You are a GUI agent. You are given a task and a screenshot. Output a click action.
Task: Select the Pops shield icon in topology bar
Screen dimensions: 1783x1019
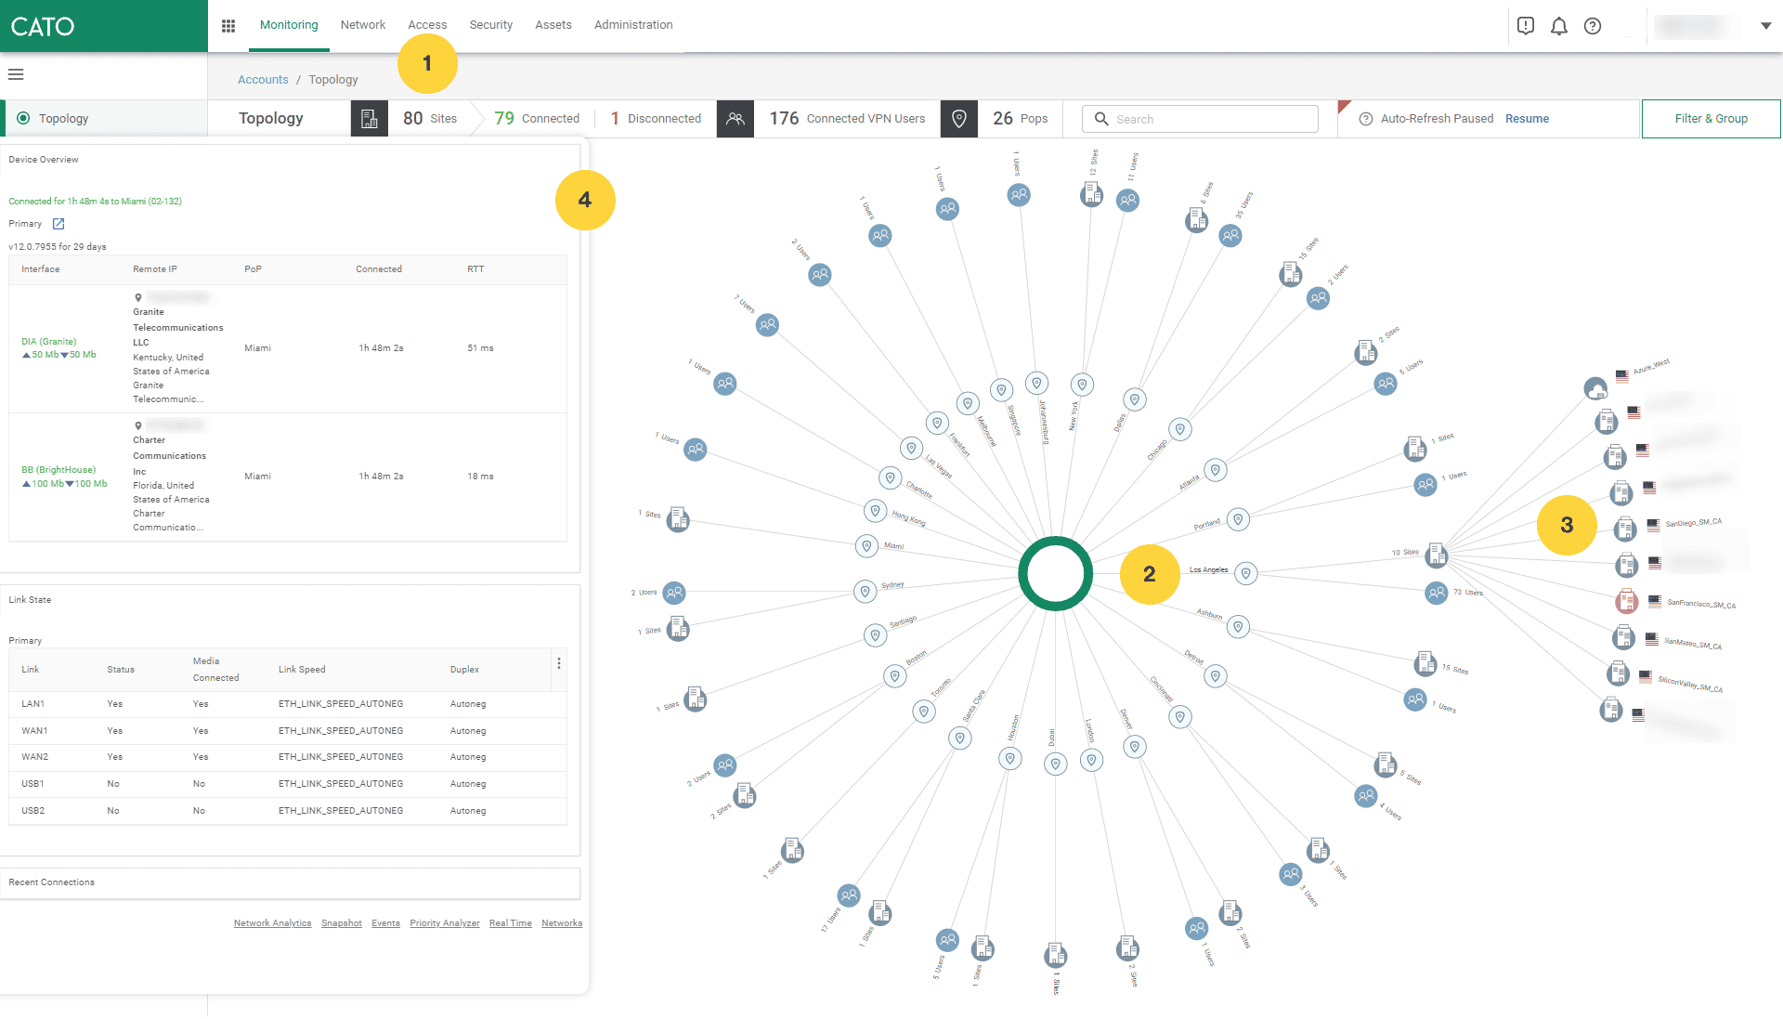click(x=959, y=118)
